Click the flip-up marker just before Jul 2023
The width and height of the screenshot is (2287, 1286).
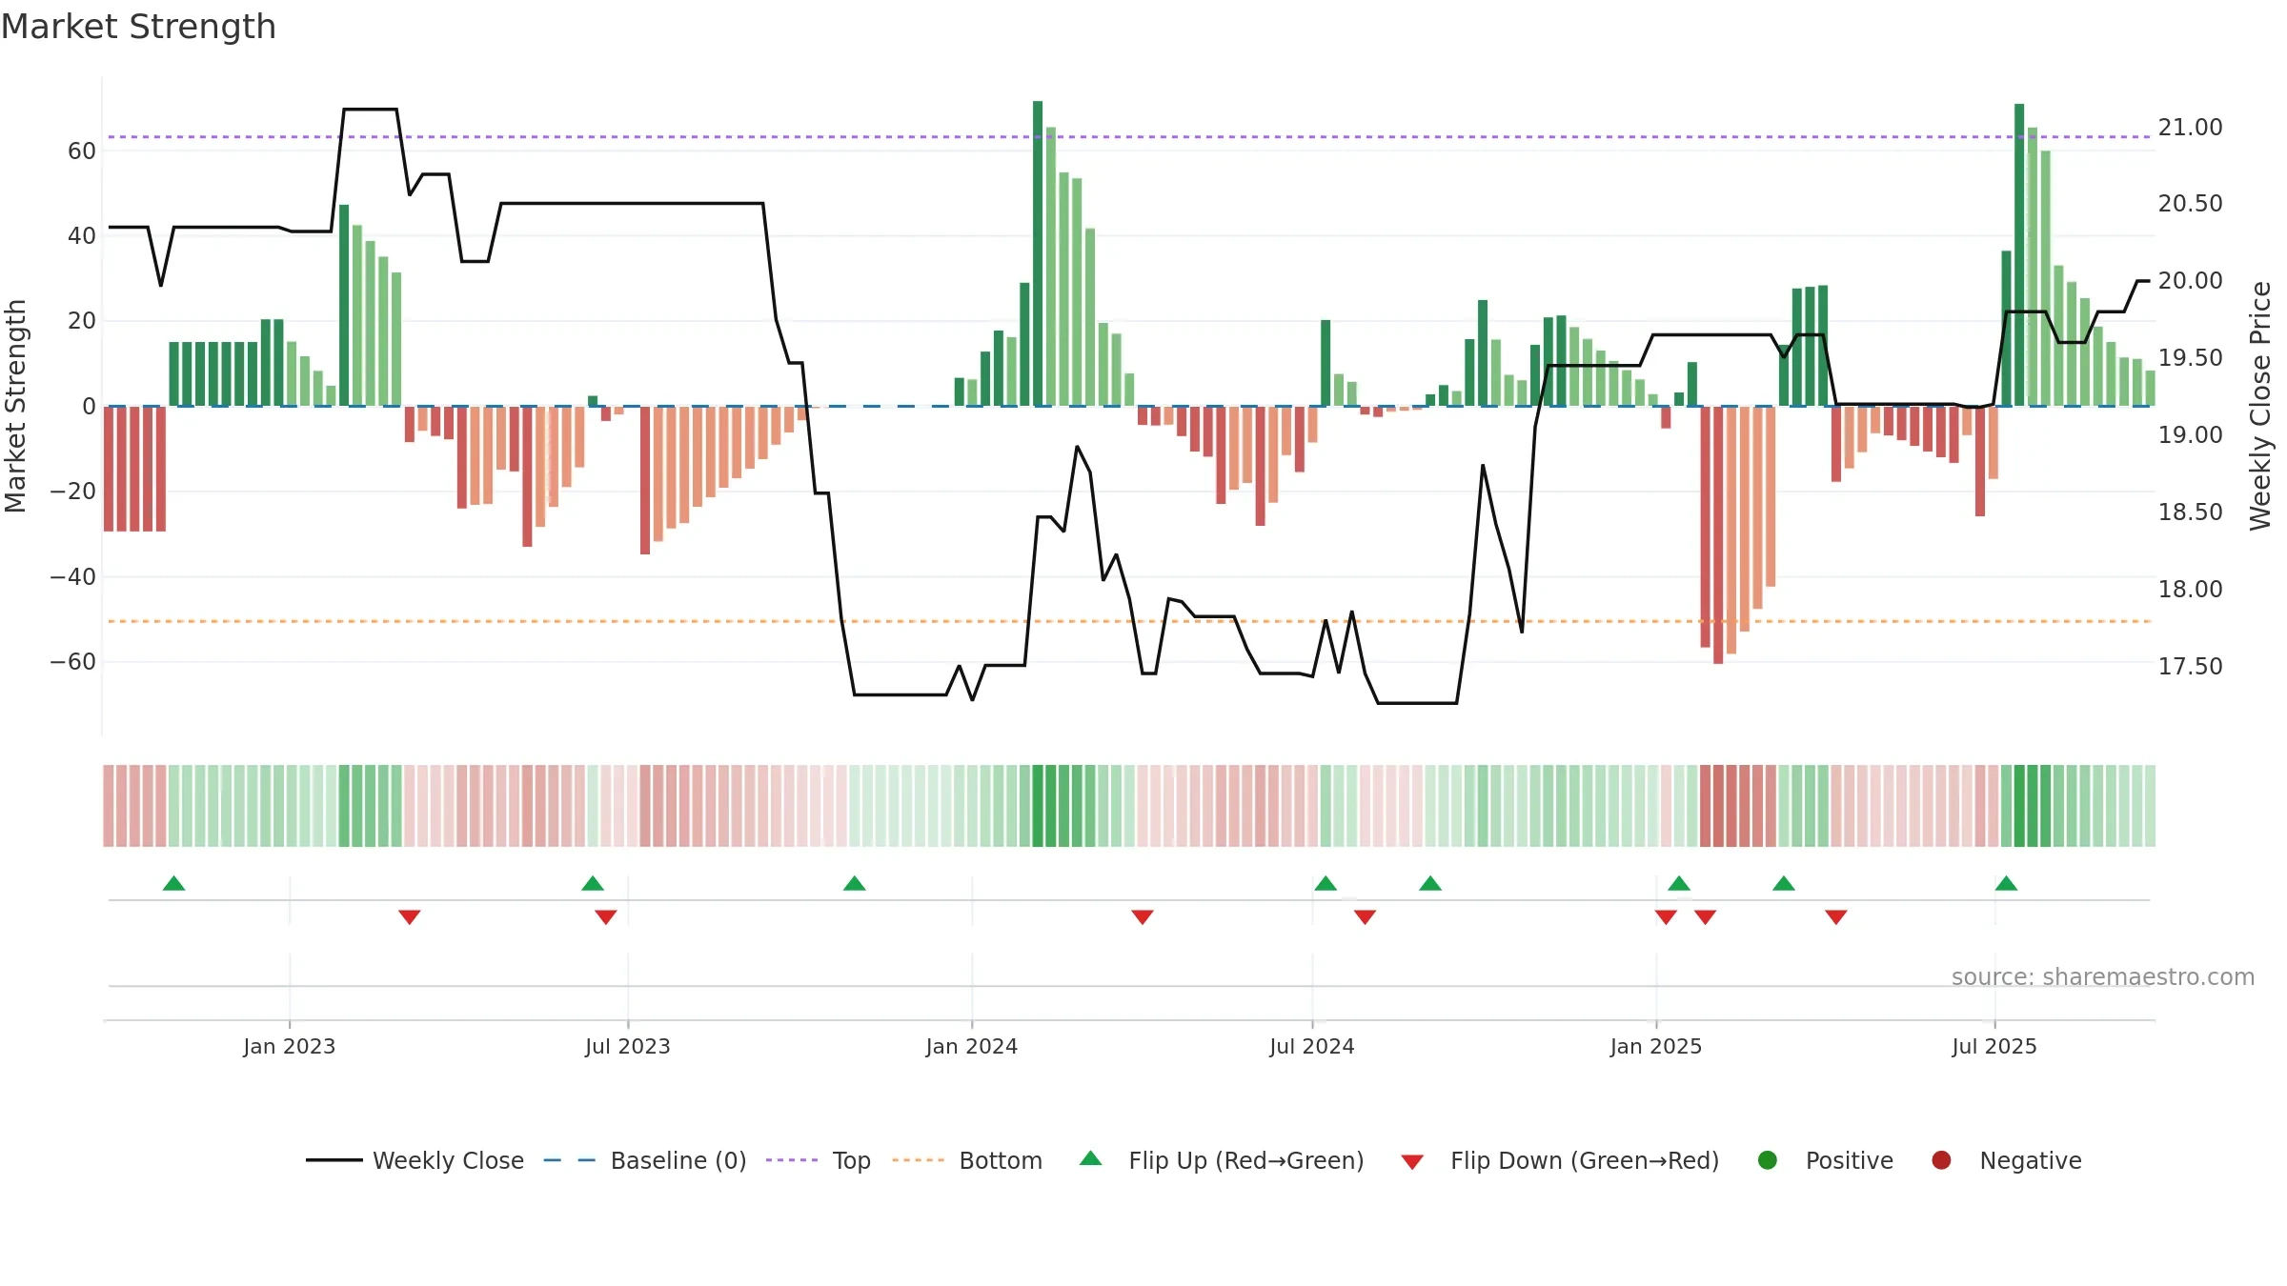(593, 883)
